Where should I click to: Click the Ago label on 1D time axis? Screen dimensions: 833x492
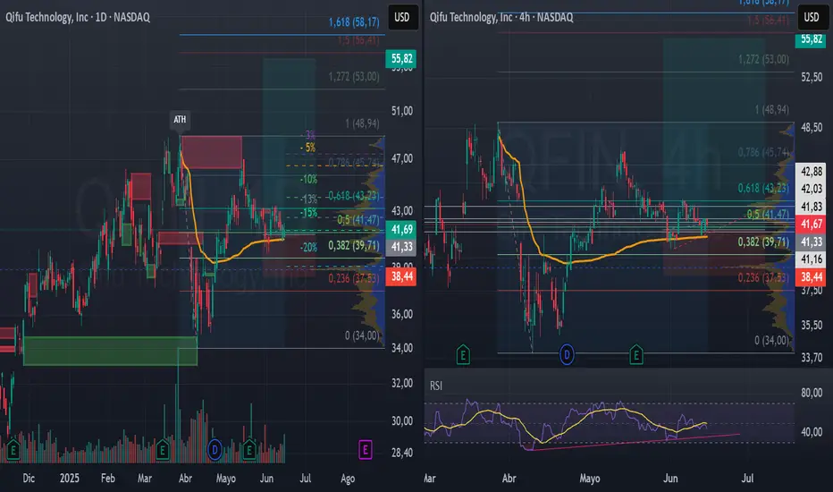[x=348, y=479]
